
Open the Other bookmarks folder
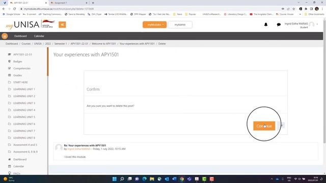pos(314,14)
